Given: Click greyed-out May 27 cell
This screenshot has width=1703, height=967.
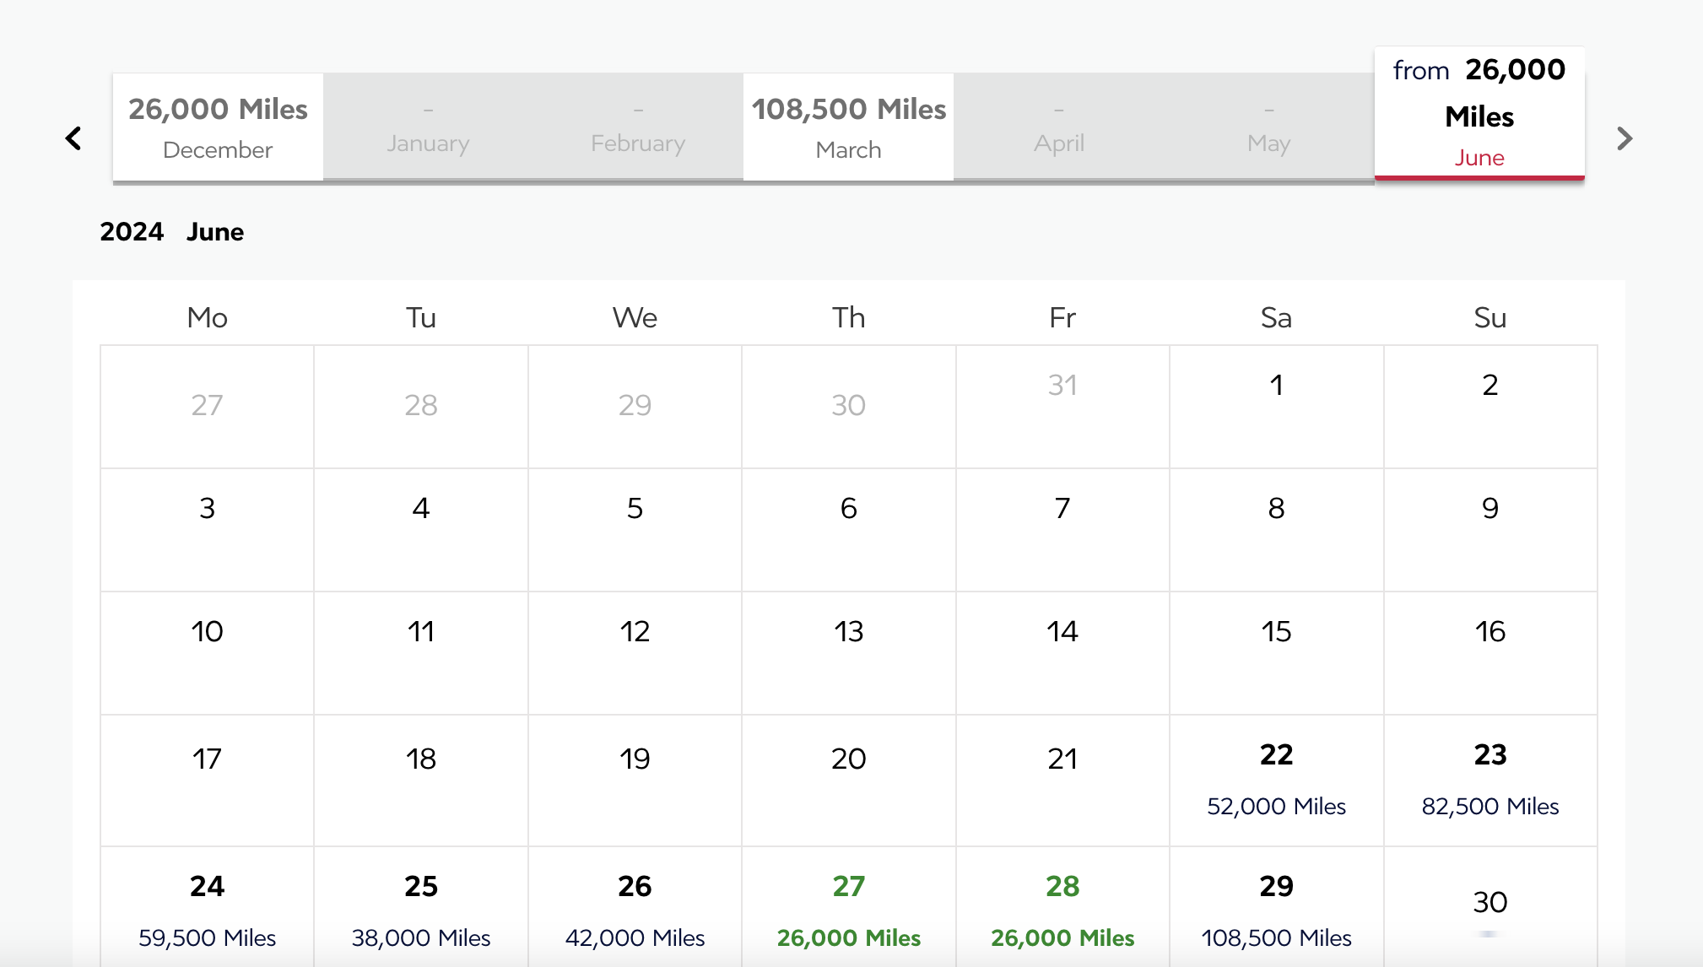Looking at the screenshot, I should point(207,407).
